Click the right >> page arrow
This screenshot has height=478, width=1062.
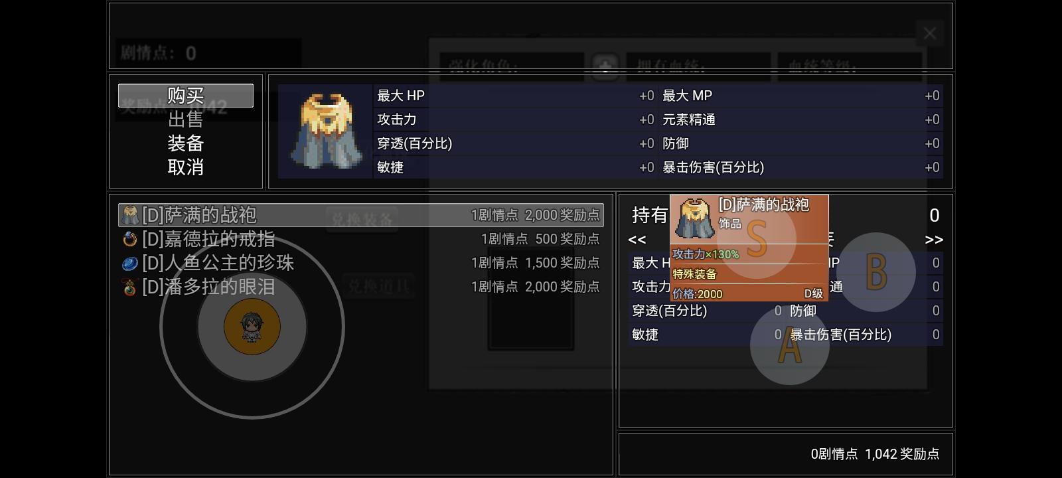(x=934, y=240)
